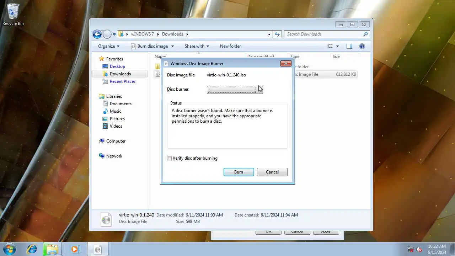The image size is (455, 256).
Task: Open the Disc burner dropdown
Action: (235, 90)
